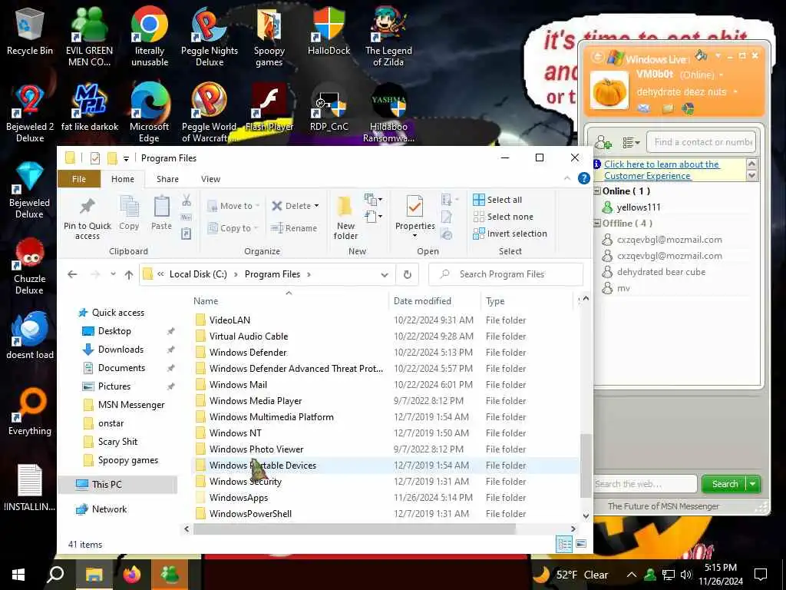
Task: Click the Find a contact field in Messenger
Action: click(x=701, y=142)
